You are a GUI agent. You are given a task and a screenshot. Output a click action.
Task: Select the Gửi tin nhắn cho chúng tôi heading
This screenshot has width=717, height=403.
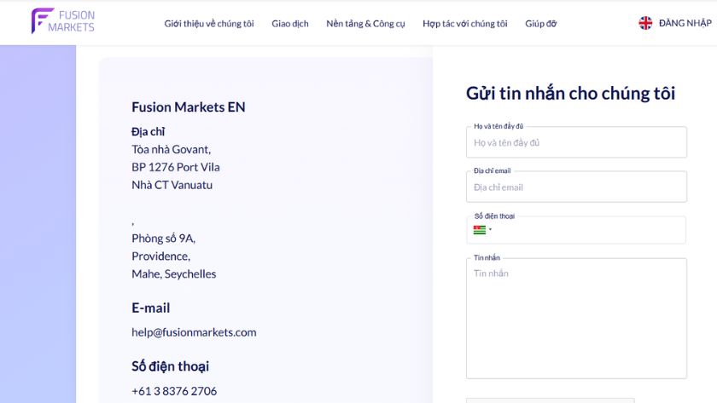coord(571,94)
